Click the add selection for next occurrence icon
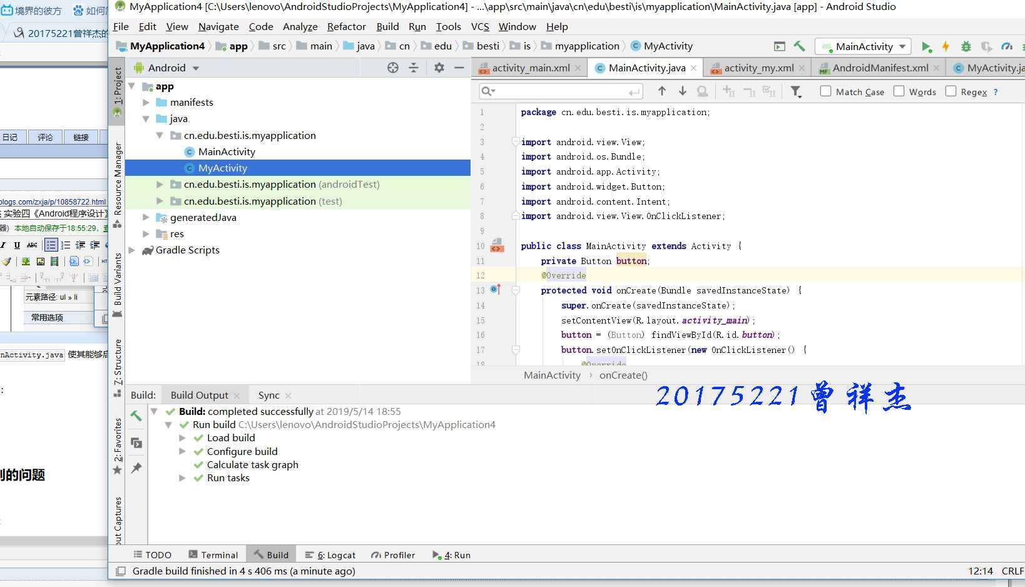 click(729, 91)
